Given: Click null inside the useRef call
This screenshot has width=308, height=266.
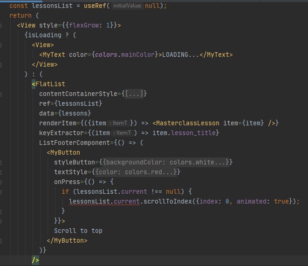Looking at the screenshot, I should 152,6.
